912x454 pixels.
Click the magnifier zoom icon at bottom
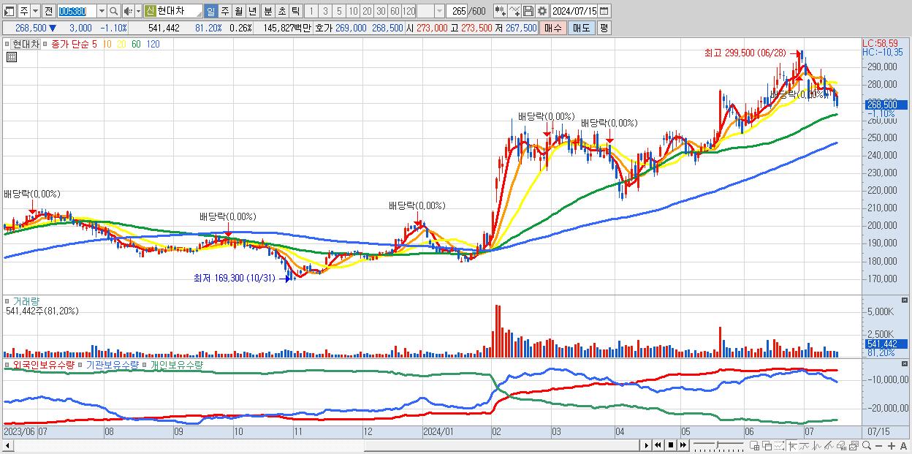[867, 444]
